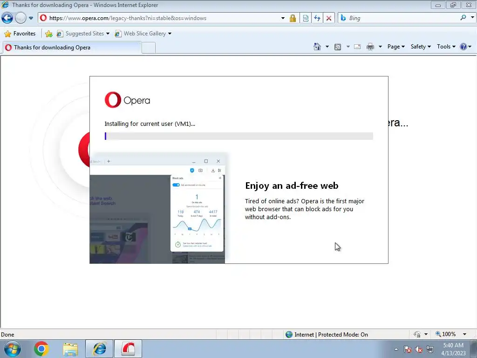Click the 'Enjoy an ad-free web' heading
The width and height of the screenshot is (477, 358).
pyautogui.click(x=292, y=186)
